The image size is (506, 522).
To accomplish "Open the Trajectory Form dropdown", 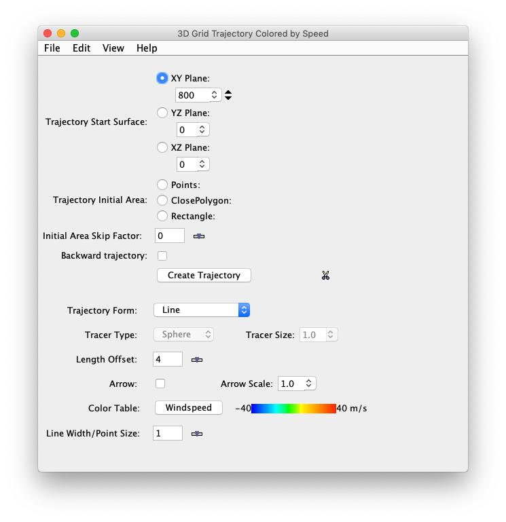I will point(202,310).
